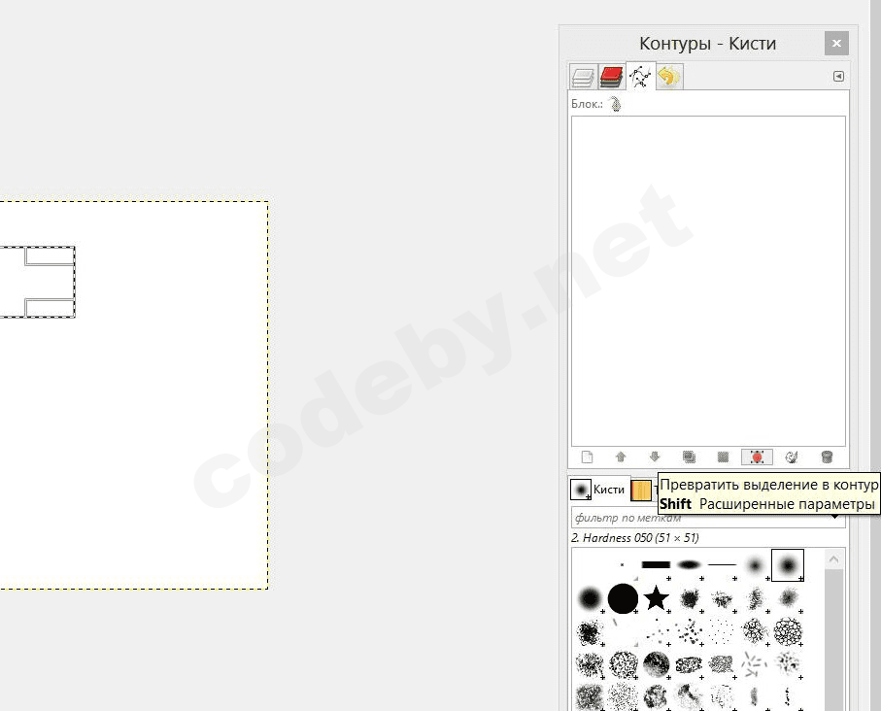Open the Undo History tab with yellow arrow
The image size is (881, 711).
669,77
